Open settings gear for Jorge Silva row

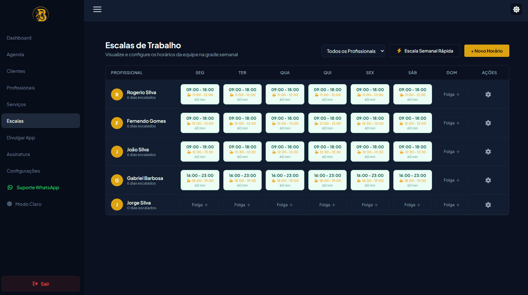tap(488, 205)
